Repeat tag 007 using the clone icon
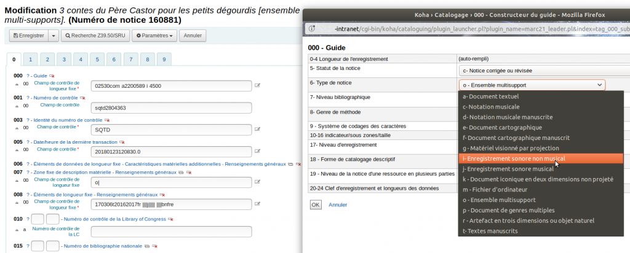 click(181, 173)
